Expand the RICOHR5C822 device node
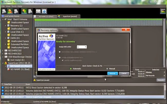The height and width of the screenshot is (104, 167). click(3, 54)
